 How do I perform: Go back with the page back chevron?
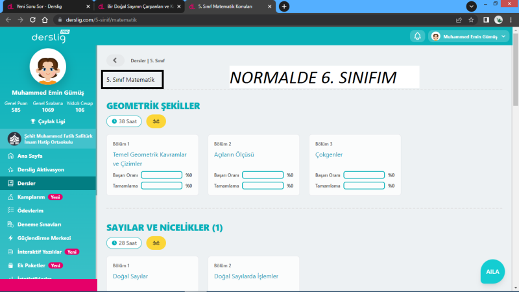coord(115,60)
